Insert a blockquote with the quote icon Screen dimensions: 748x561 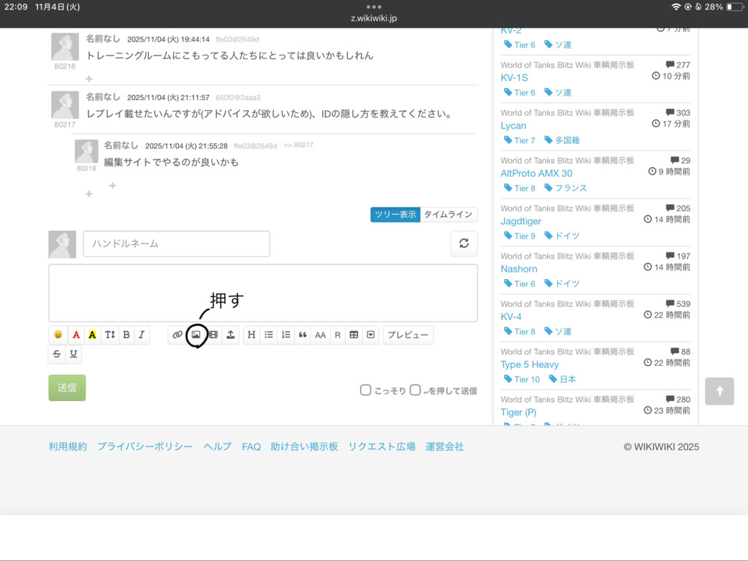pos(302,335)
